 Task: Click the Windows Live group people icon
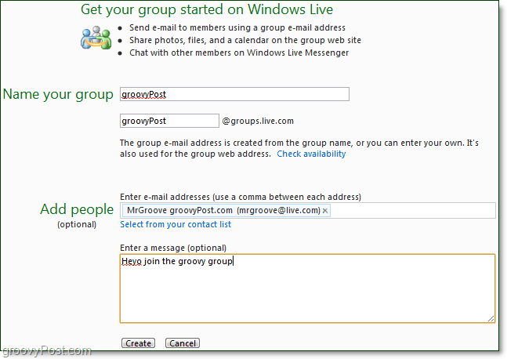pyautogui.click(x=96, y=38)
